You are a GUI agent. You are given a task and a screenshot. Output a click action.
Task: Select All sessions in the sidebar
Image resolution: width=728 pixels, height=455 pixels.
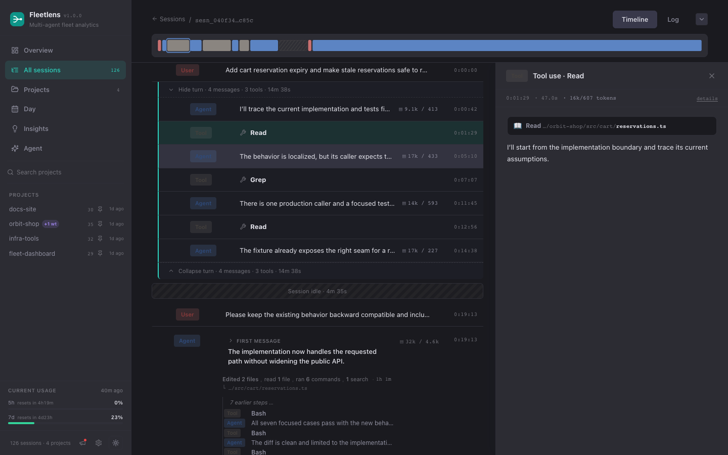coord(65,70)
